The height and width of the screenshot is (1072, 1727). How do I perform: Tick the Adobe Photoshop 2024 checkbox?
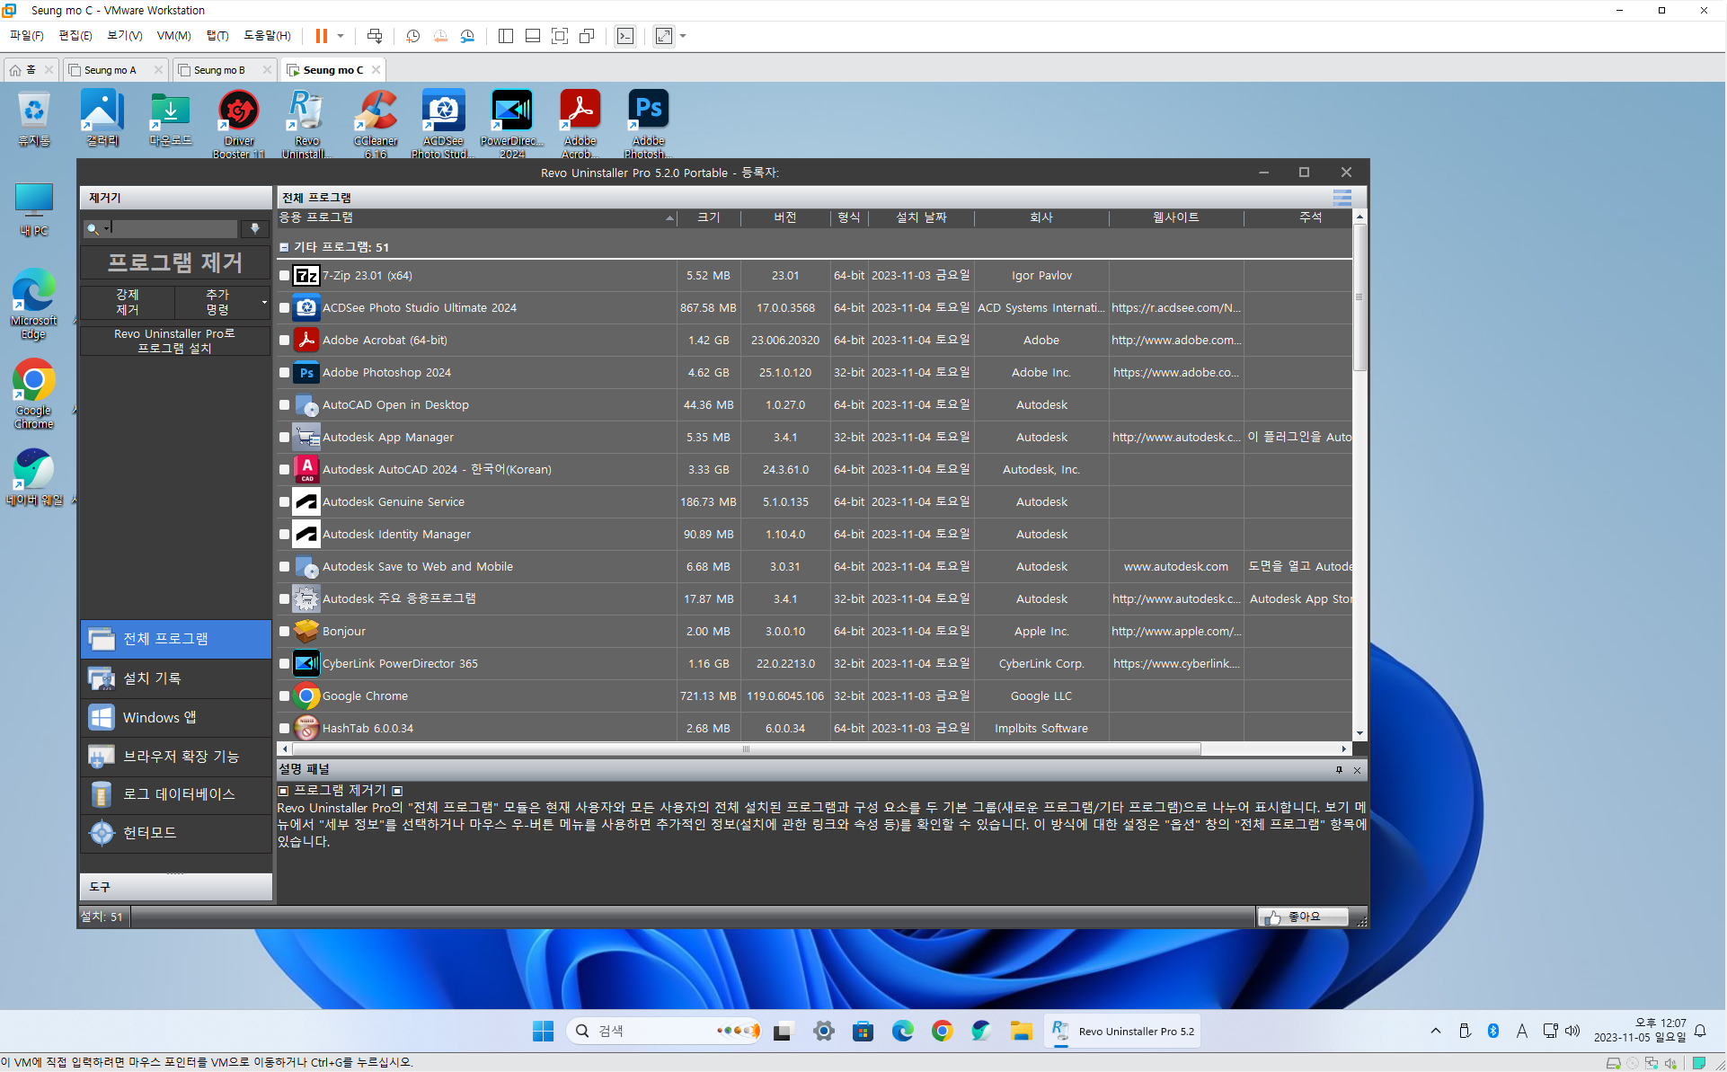285,373
